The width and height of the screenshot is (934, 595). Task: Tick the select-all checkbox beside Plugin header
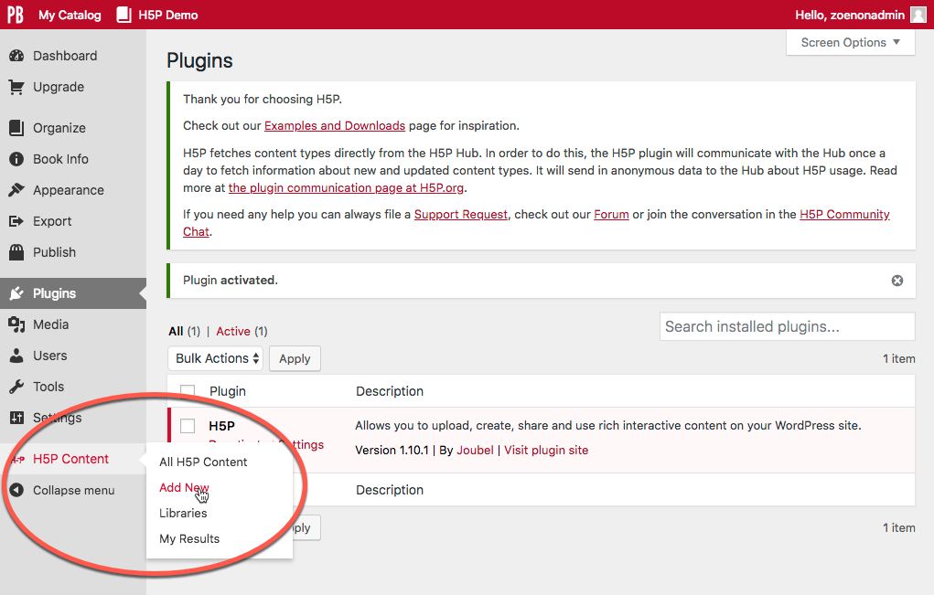[x=188, y=391]
